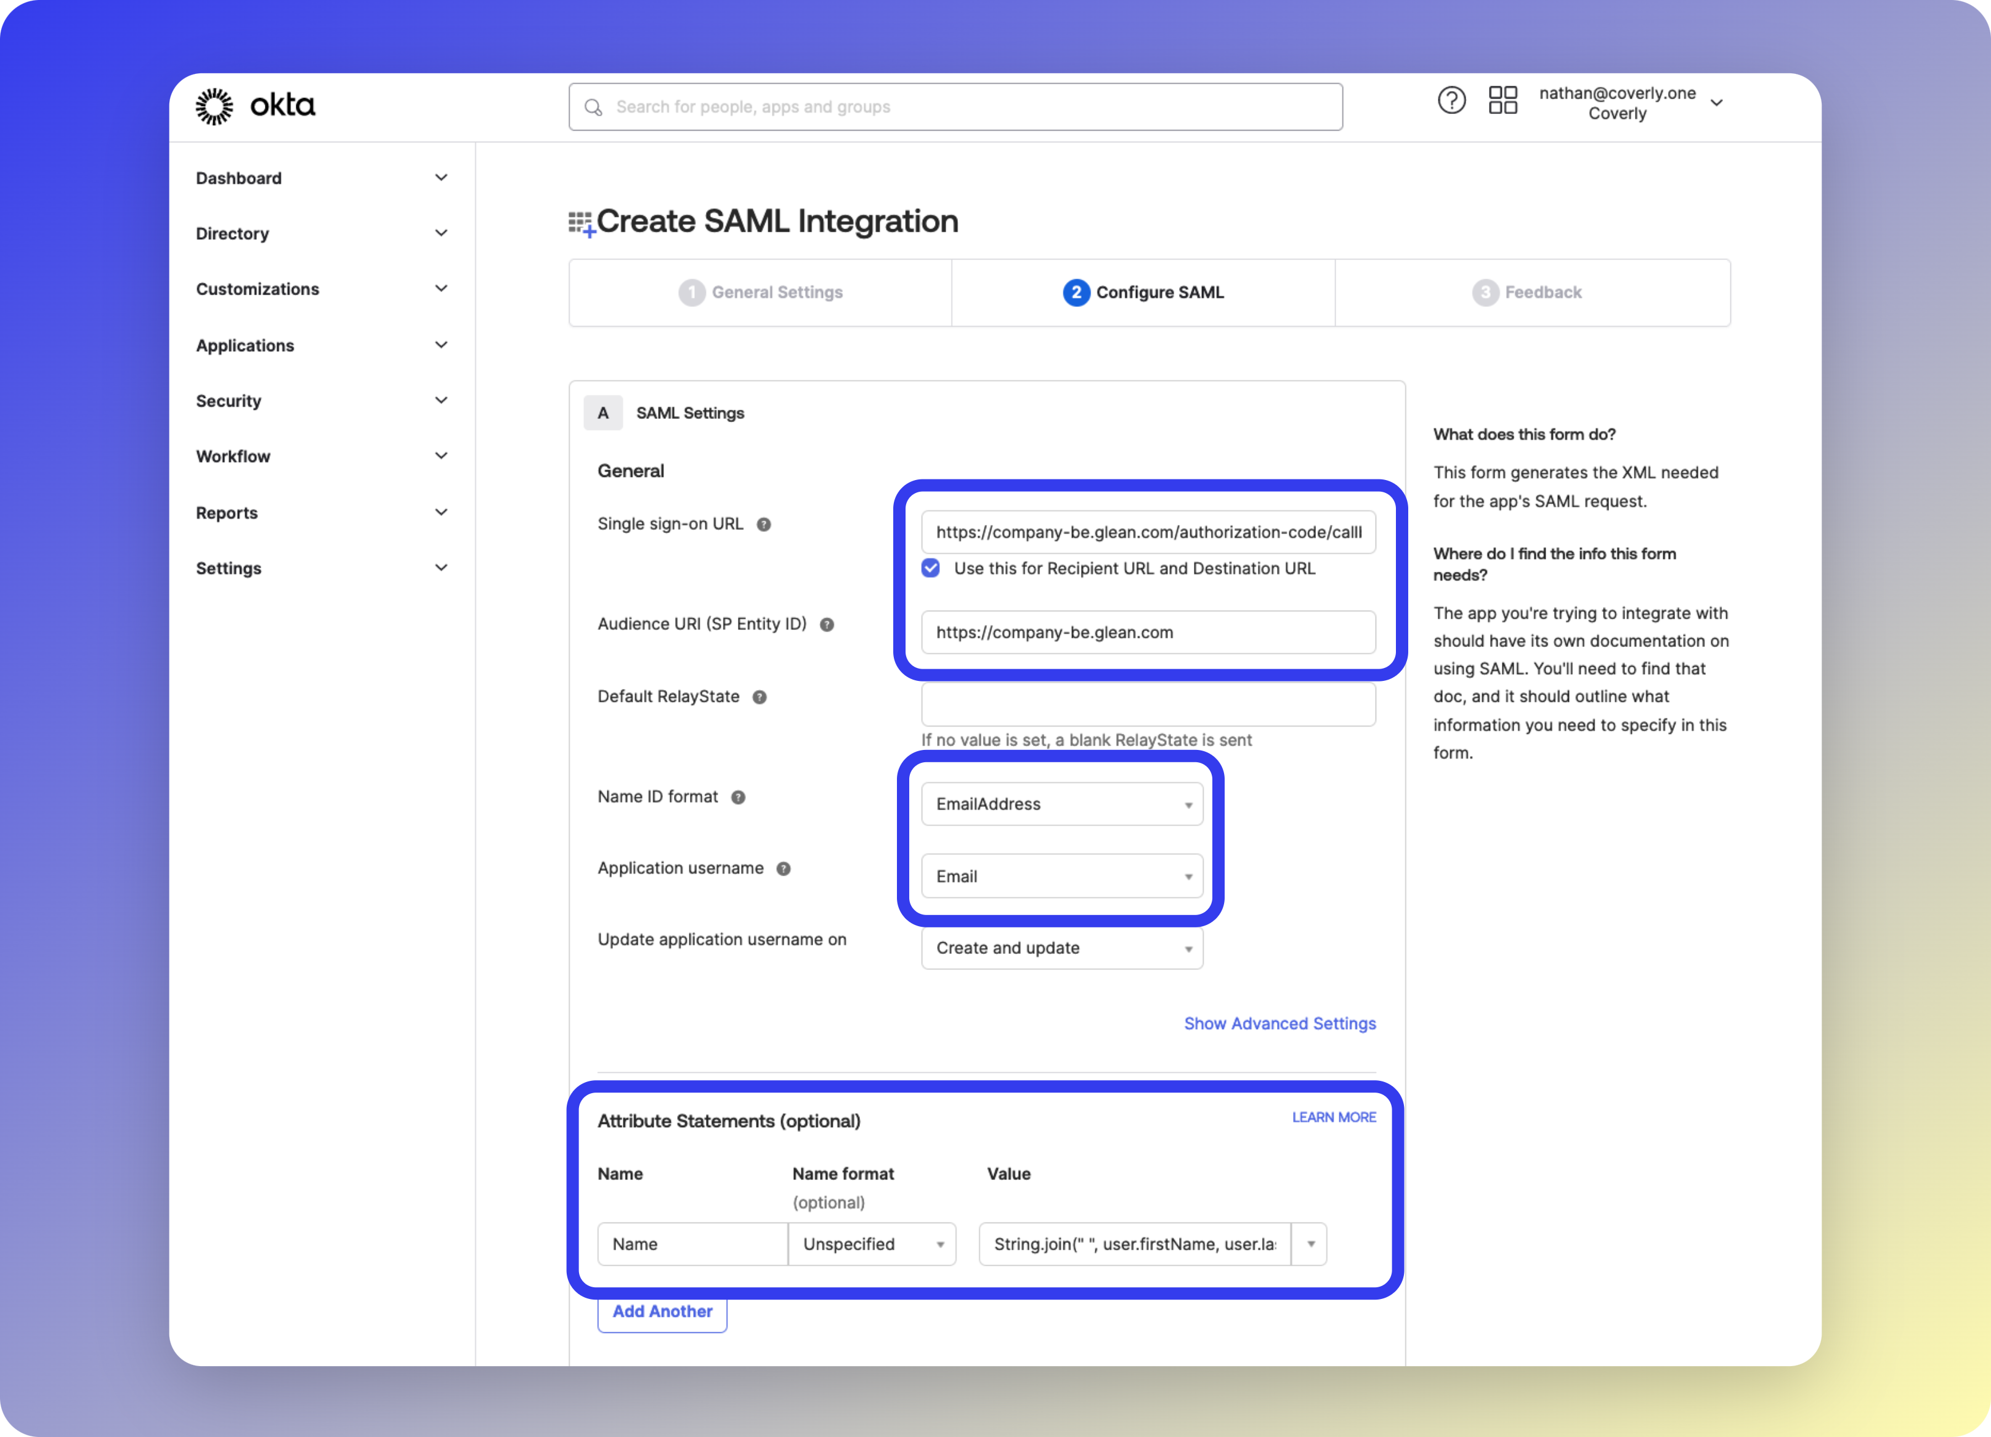
Task: Open the Unspecified name format dropdown
Action: tap(871, 1245)
